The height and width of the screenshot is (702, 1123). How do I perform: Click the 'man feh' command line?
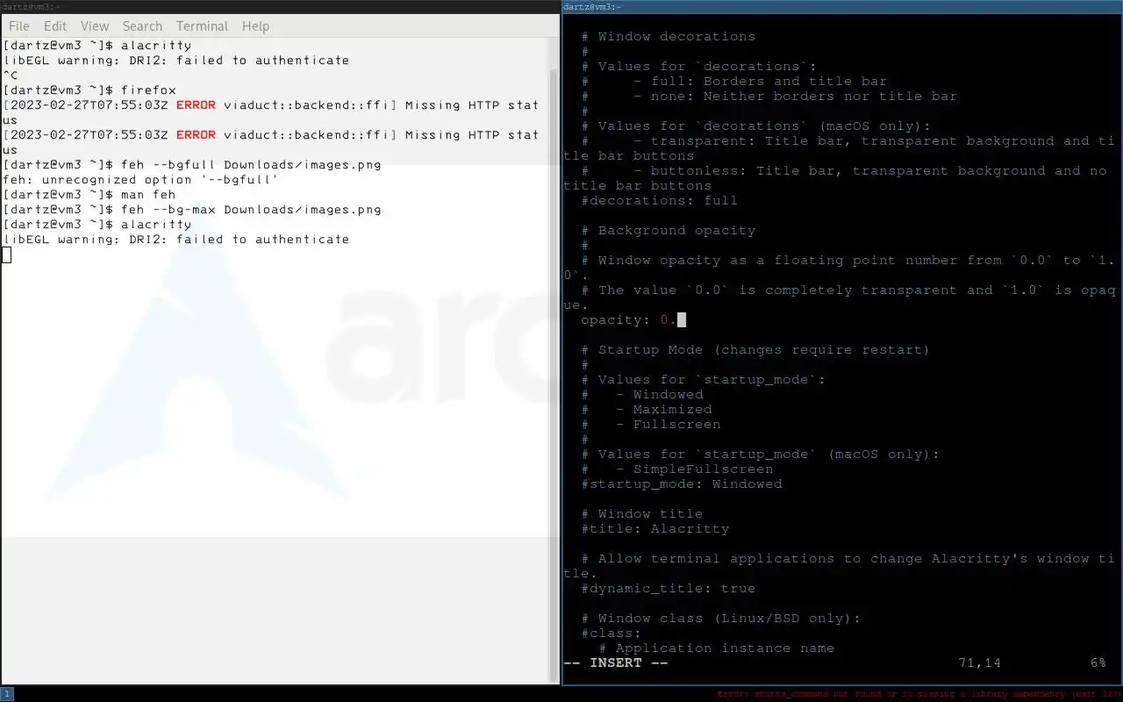(89, 195)
